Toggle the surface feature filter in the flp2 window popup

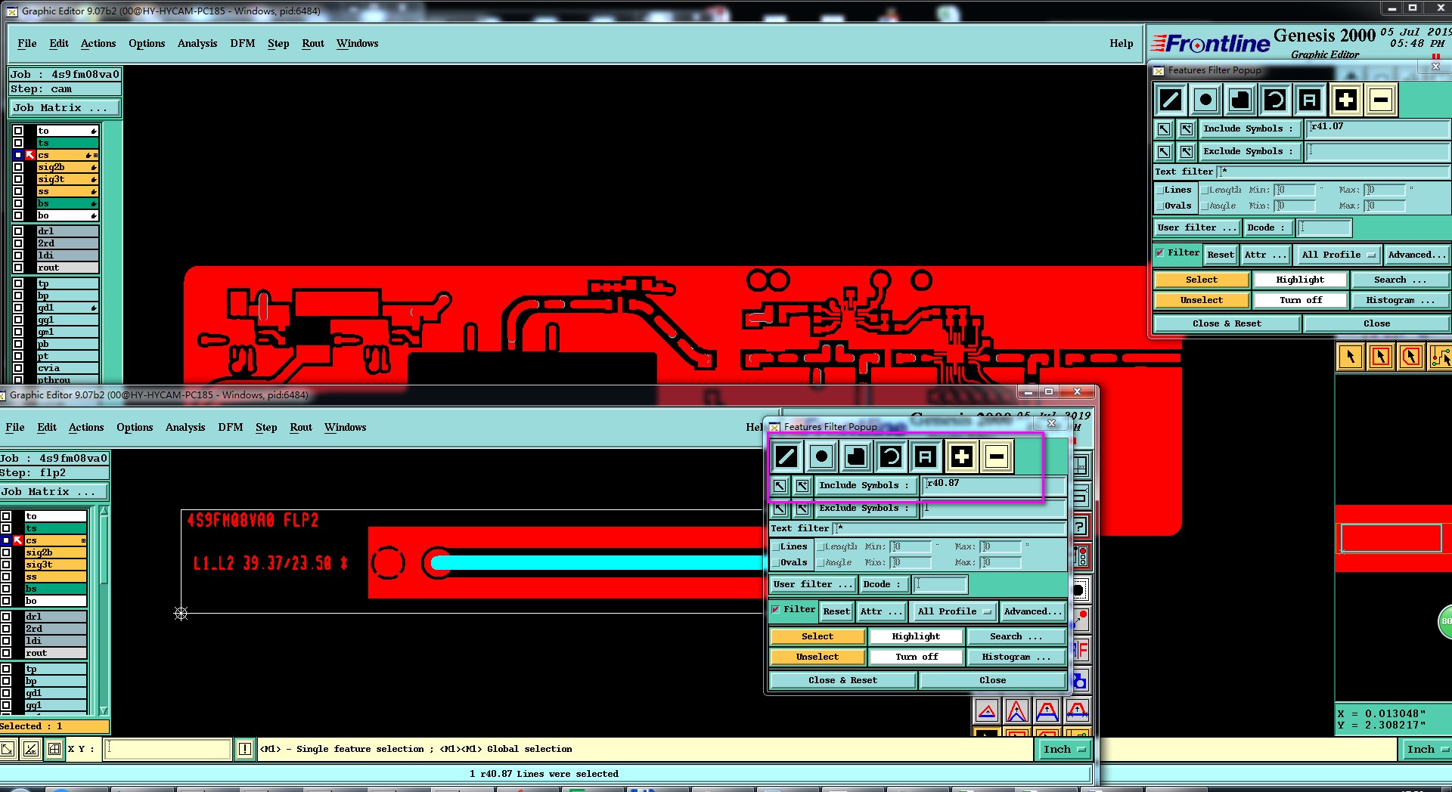tap(856, 456)
